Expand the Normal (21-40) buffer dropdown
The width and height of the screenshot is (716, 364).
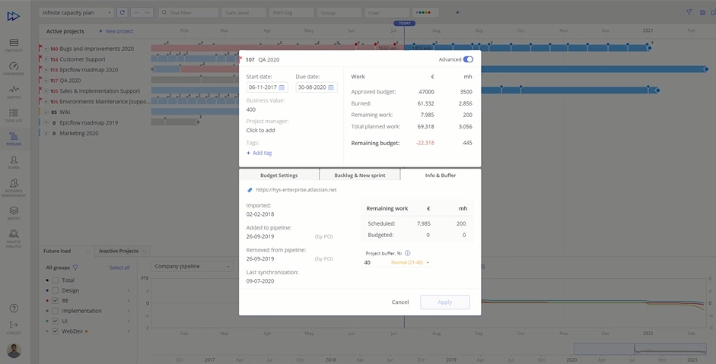411,262
